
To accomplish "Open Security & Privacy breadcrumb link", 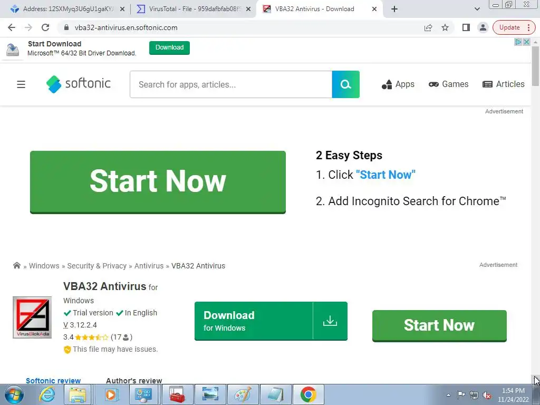I will click(97, 266).
